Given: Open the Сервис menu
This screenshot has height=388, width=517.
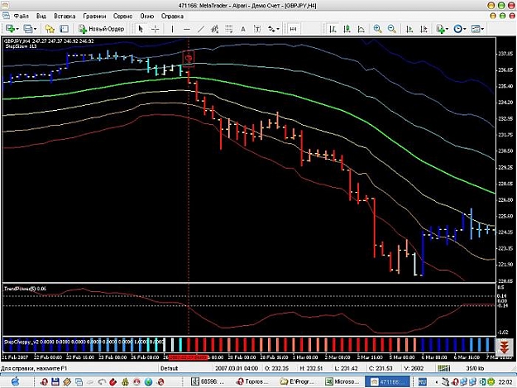Looking at the screenshot, I should (x=122, y=16).
